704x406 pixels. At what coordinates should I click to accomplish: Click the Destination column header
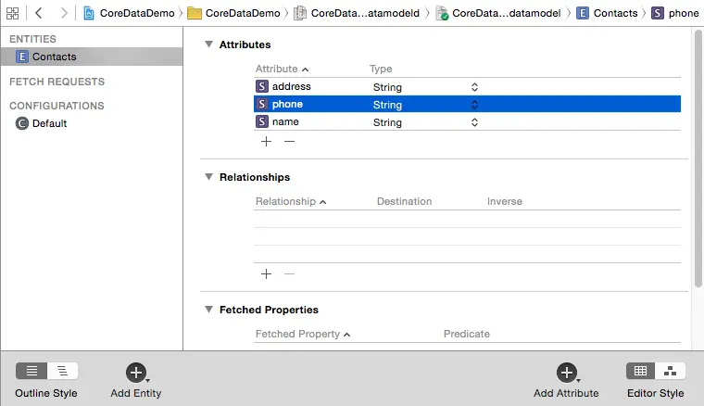(x=404, y=201)
